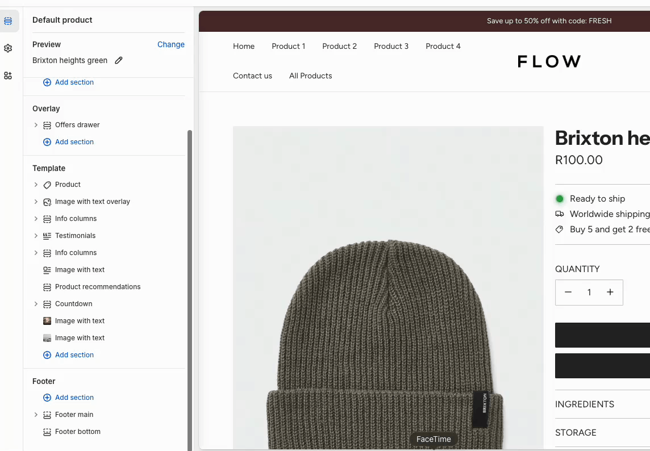Screen dimensions: 650x451
Task: Click the pencil icon beside Brixton heights green
Action: (x=119, y=61)
